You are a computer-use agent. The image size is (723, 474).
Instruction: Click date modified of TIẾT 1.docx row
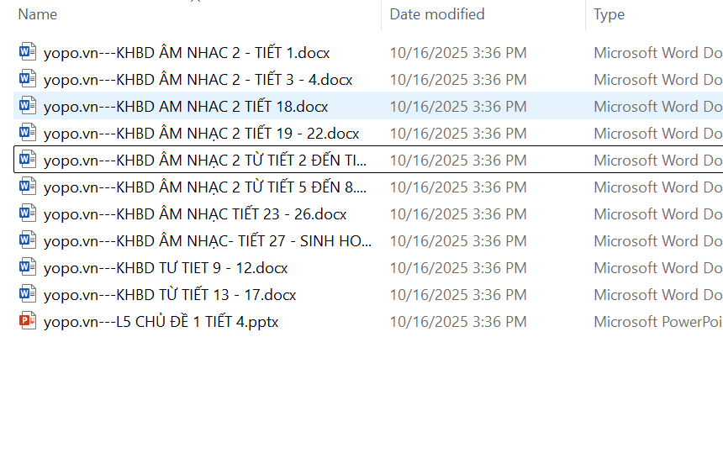coord(458,53)
